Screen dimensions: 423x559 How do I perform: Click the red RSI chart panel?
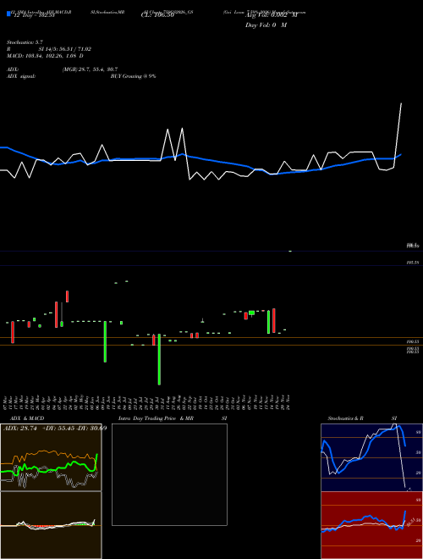tap(371, 525)
